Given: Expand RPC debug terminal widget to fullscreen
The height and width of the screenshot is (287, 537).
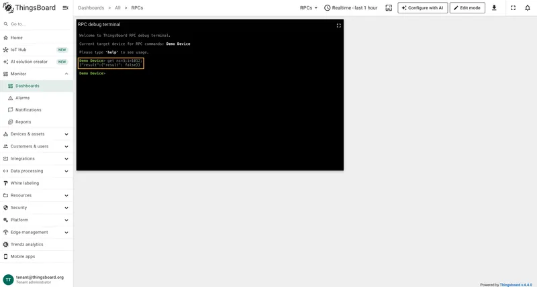Looking at the screenshot, I should click(x=339, y=25).
